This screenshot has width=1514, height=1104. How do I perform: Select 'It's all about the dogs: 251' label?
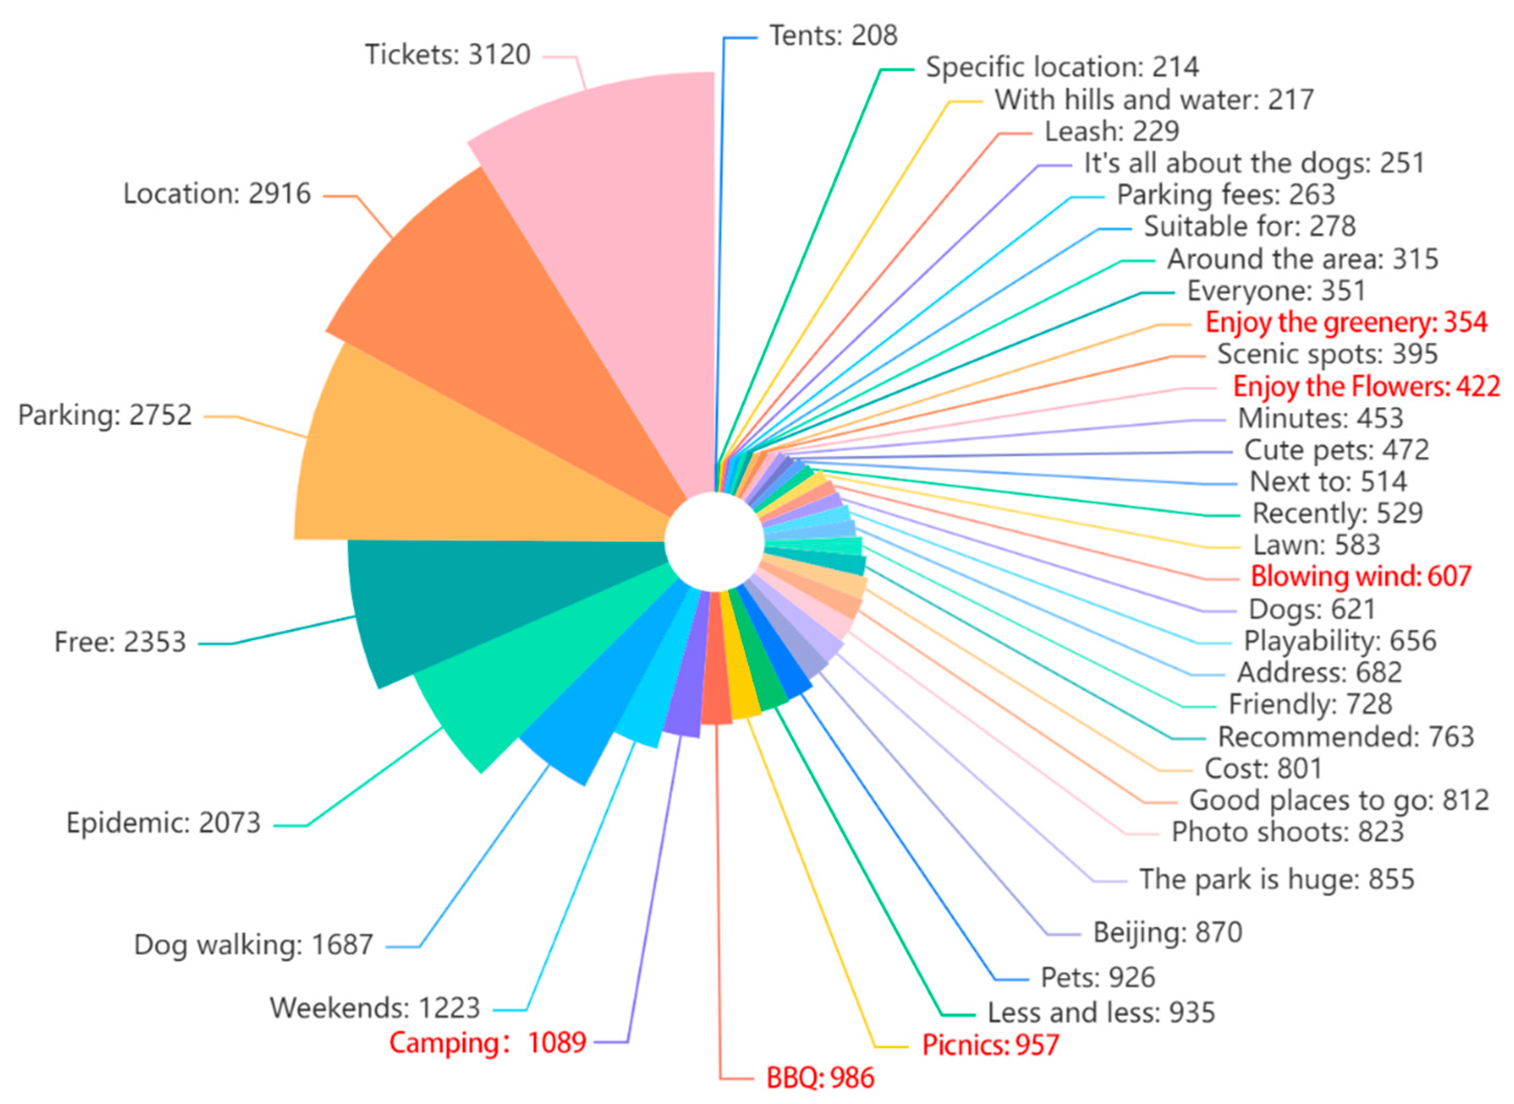click(1254, 163)
